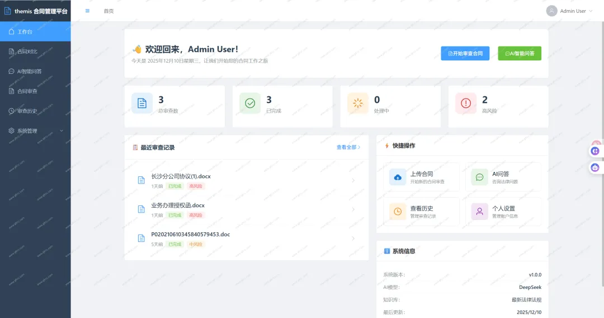
Task: Click the v1.0.0 system version value
Action: tap(535, 275)
